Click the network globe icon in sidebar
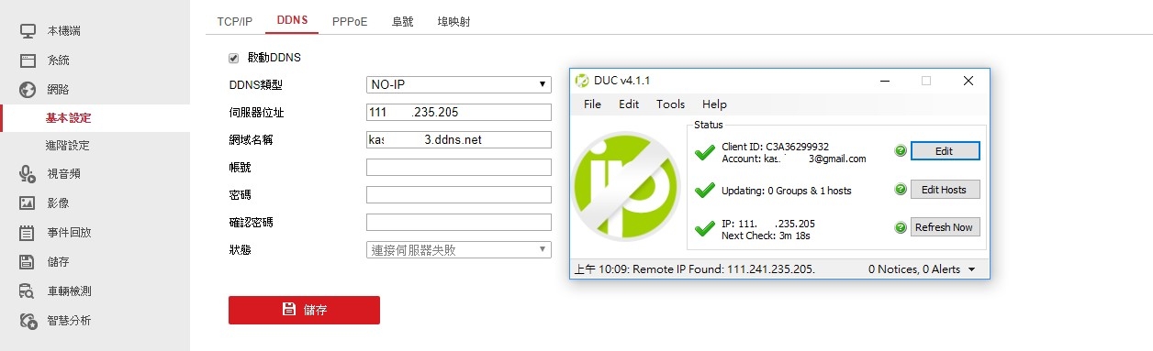This screenshot has width=1153, height=351. [x=28, y=90]
